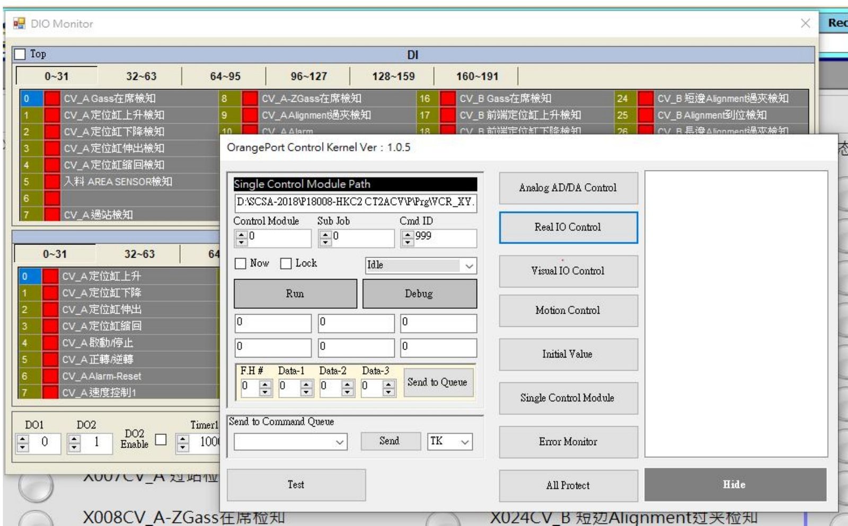Click red indicator for output 4 CV_A啟動/停止
848x526 pixels.
coord(50,343)
